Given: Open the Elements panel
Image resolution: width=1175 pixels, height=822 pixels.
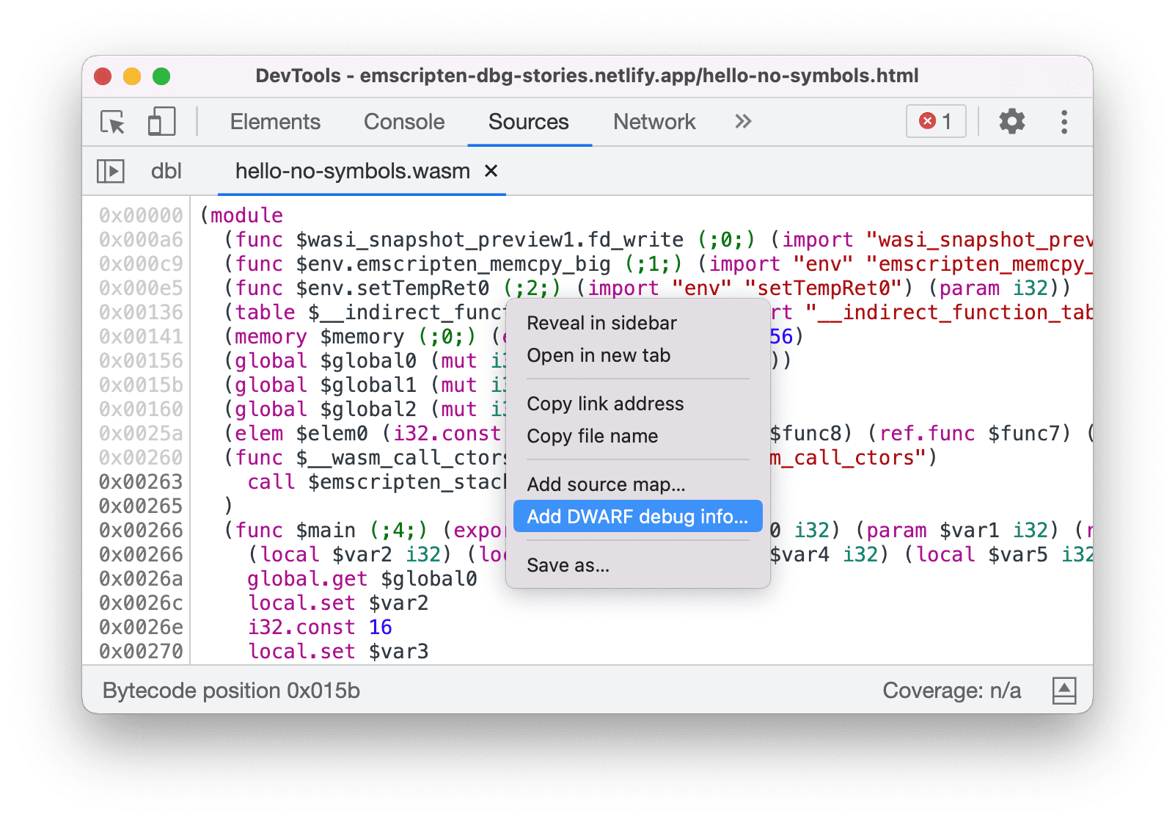Looking at the screenshot, I should click(275, 122).
